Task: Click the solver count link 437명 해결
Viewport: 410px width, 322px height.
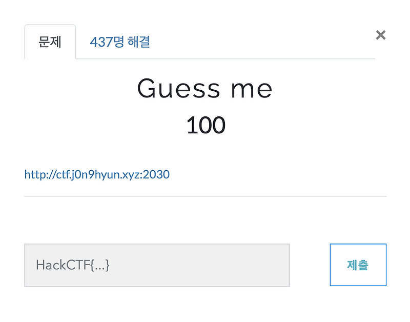Action: pyautogui.click(x=120, y=42)
